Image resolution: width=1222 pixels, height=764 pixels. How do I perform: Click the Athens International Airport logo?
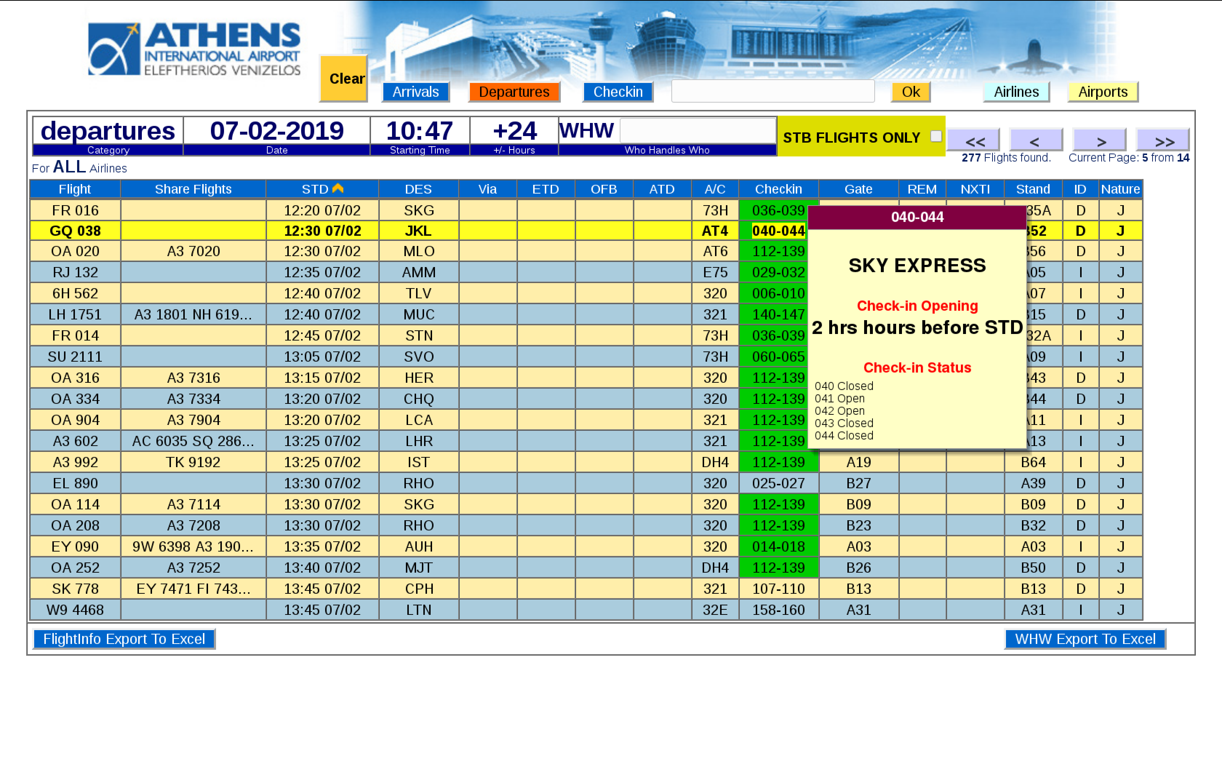pyautogui.click(x=194, y=49)
